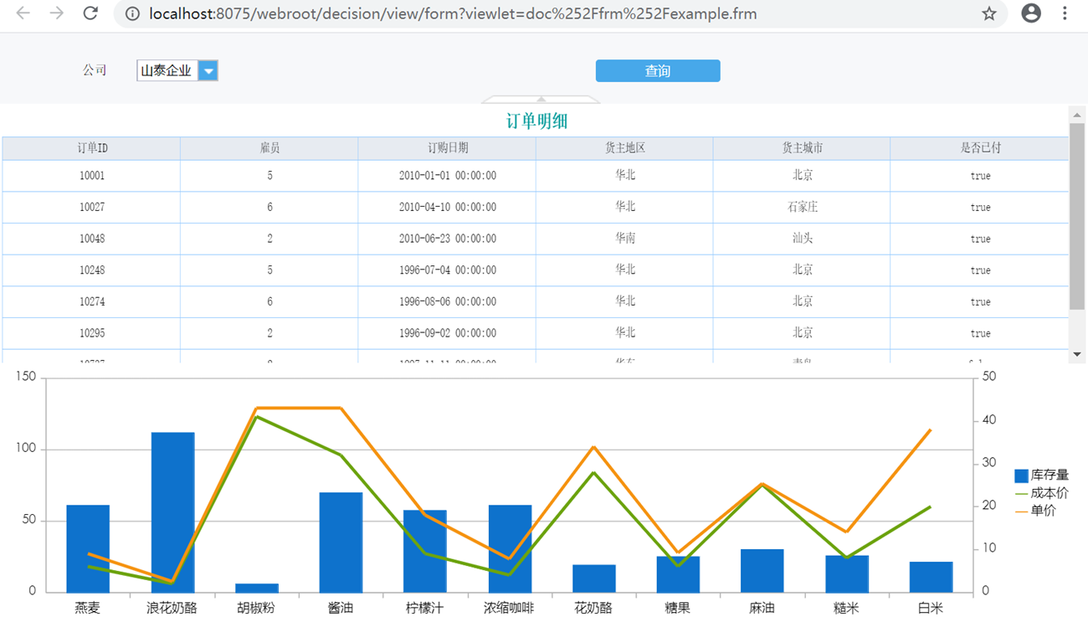This screenshot has width=1088, height=622.
Task: Bookmark this page with the star icon
Action: pos(989,13)
